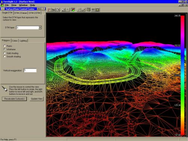The width and height of the screenshot is (188, 141).
Task: Select the Points radio button
Action: point(5,46)
